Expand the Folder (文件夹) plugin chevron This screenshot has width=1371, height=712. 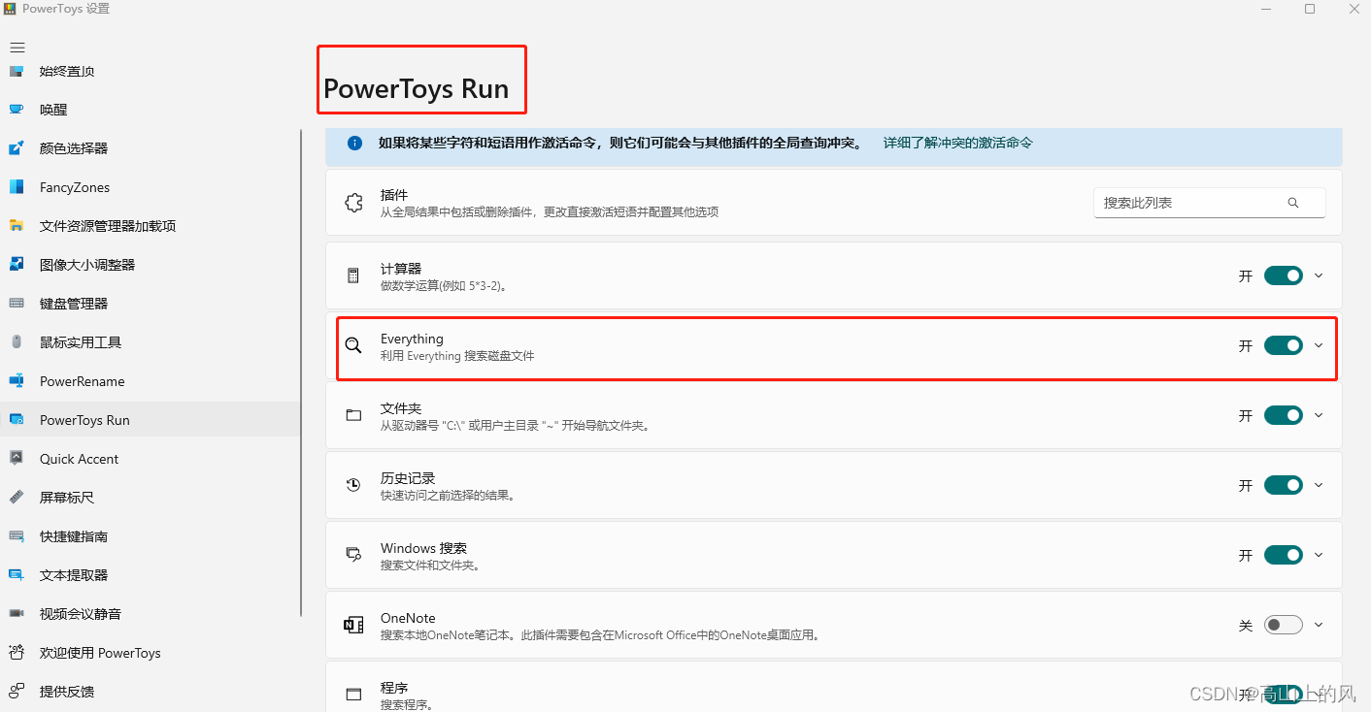1319,415
